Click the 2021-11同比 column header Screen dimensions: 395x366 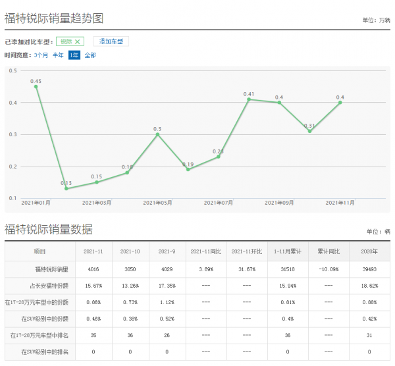[206, 251]
